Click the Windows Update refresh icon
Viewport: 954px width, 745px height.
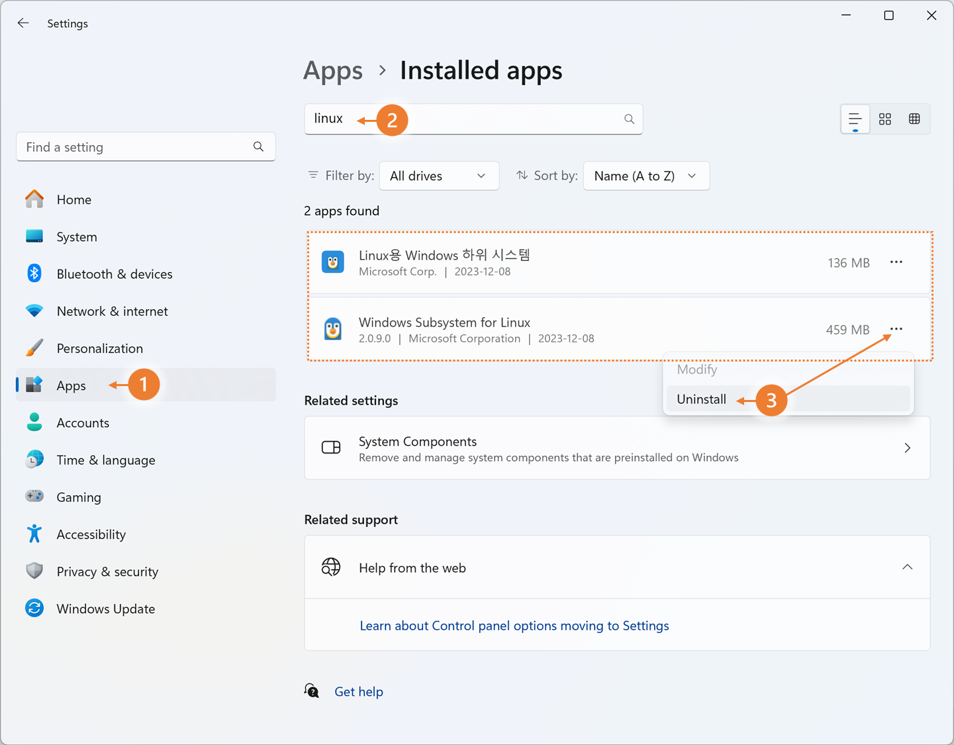[x=34, y=608]
